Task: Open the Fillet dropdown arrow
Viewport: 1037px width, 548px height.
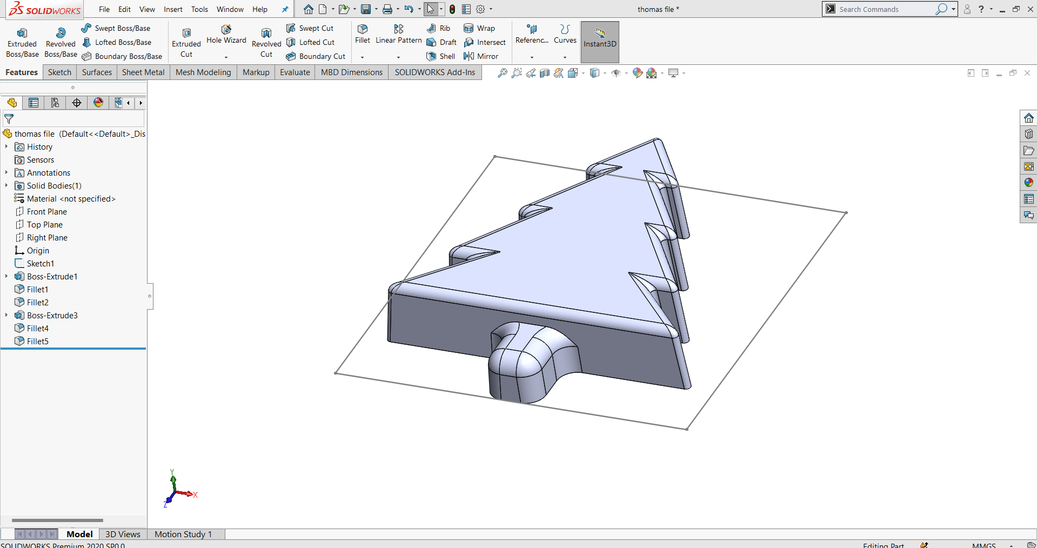Action: 363,57
